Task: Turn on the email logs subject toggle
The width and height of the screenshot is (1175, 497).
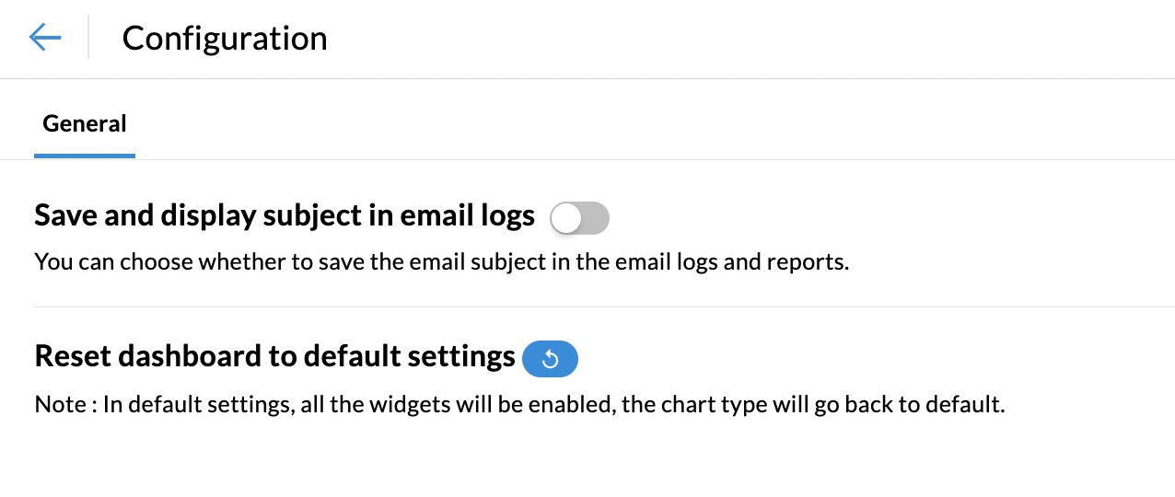Action: 579,218
